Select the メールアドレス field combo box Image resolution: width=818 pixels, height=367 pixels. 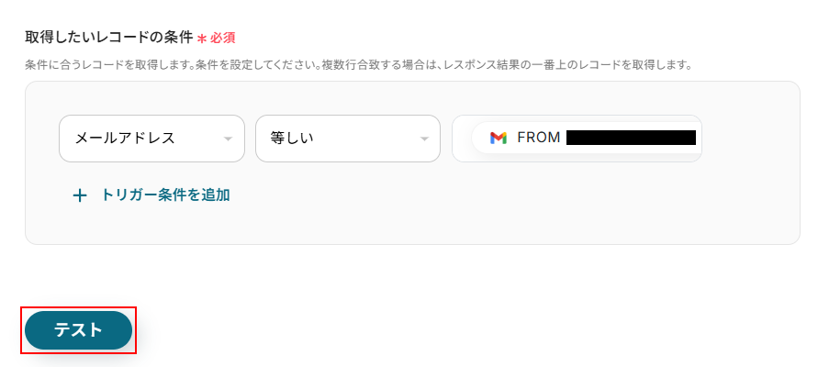pos(151,139)
